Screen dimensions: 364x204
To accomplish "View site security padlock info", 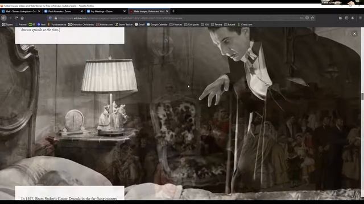I will (56, 18).
